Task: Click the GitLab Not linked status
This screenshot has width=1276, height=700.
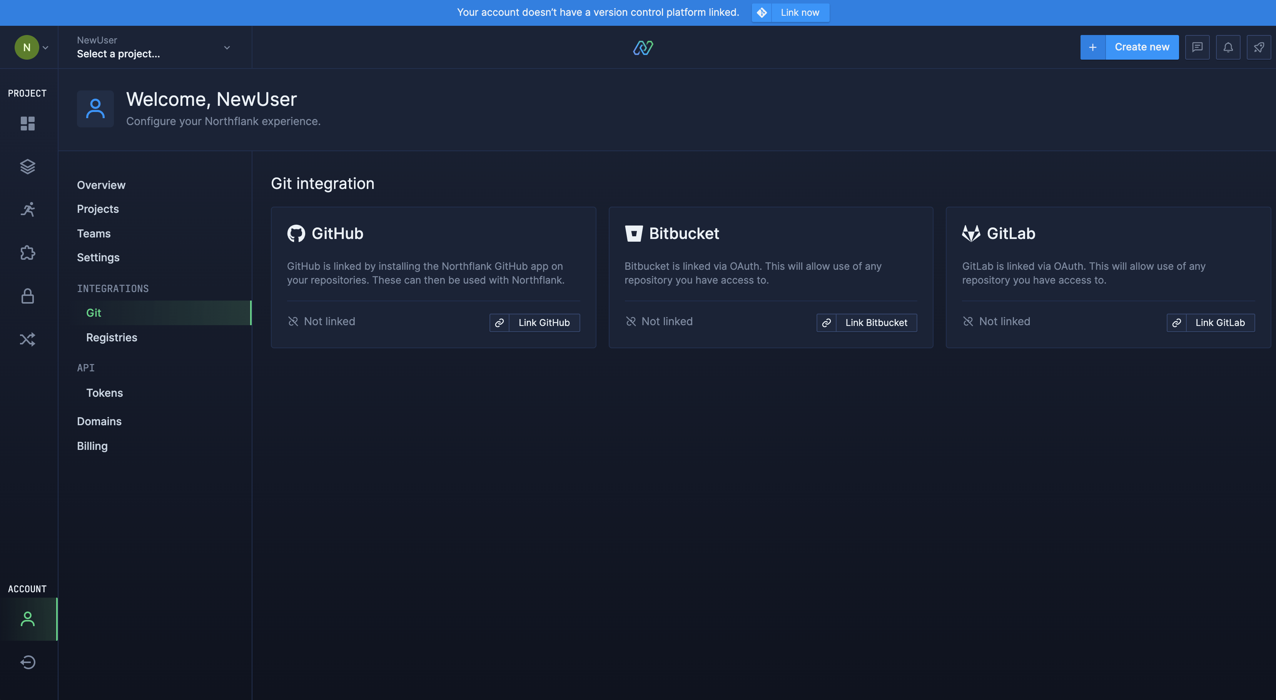Action: [996, 321]
